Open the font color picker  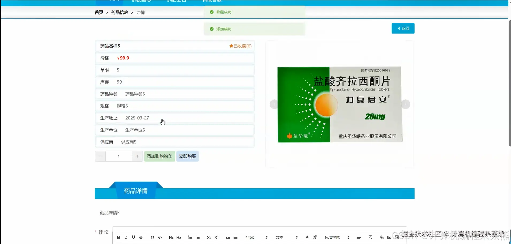[x=307, y=237]
